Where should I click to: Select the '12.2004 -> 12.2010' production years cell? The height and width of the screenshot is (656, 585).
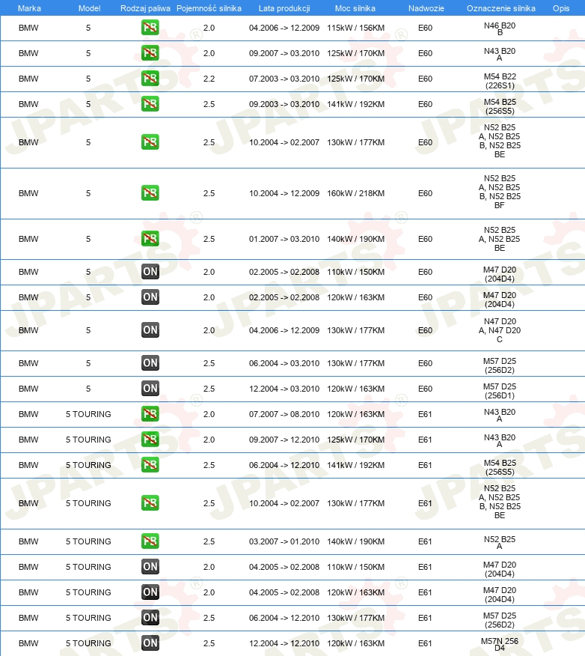point(284,643)
